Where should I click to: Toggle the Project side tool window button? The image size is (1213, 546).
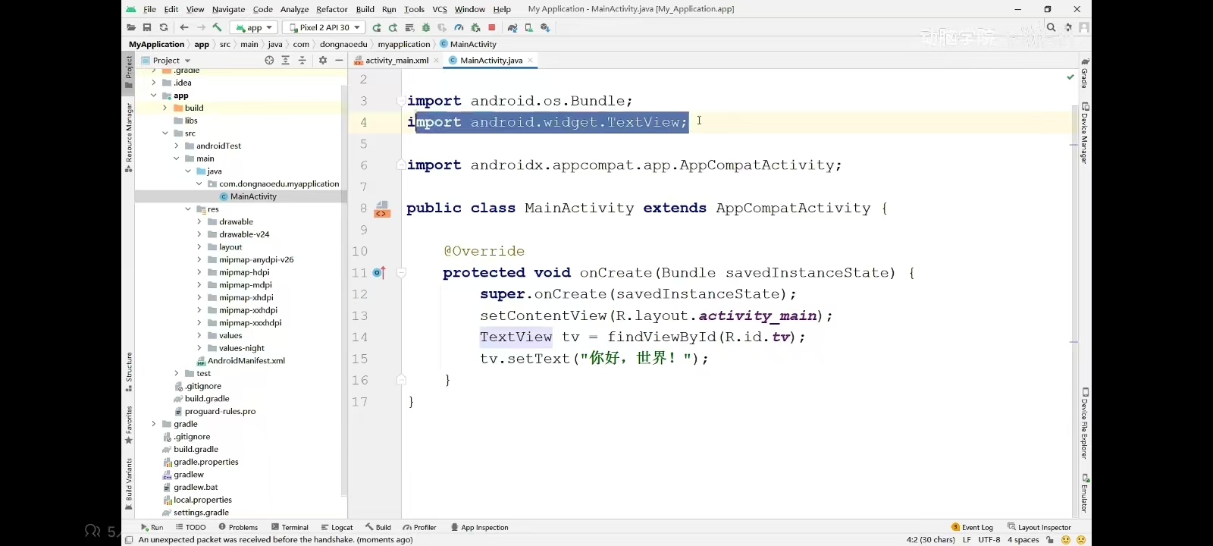129,71
